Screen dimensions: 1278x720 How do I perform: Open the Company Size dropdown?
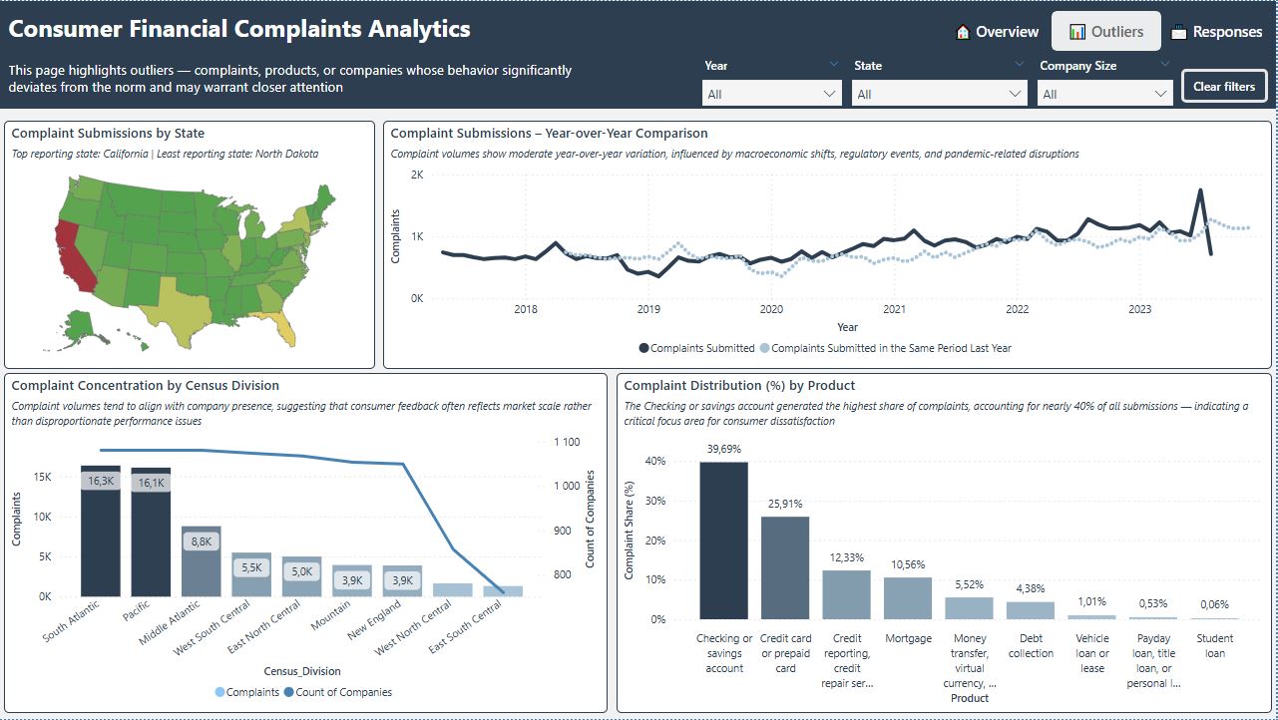point(1104,94)
